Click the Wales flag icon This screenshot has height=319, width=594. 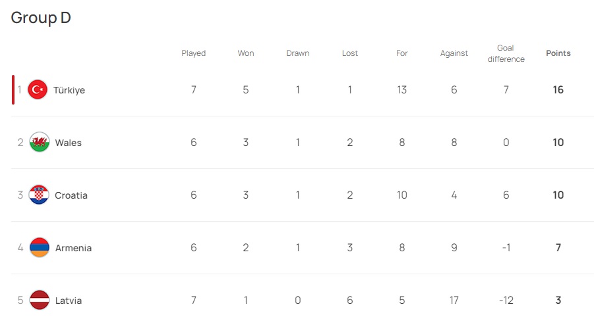40,143
